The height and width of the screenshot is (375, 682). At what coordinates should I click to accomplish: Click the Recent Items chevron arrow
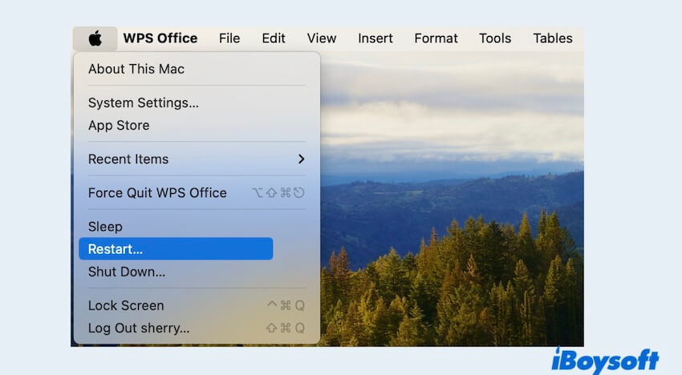tap(302, 159)
